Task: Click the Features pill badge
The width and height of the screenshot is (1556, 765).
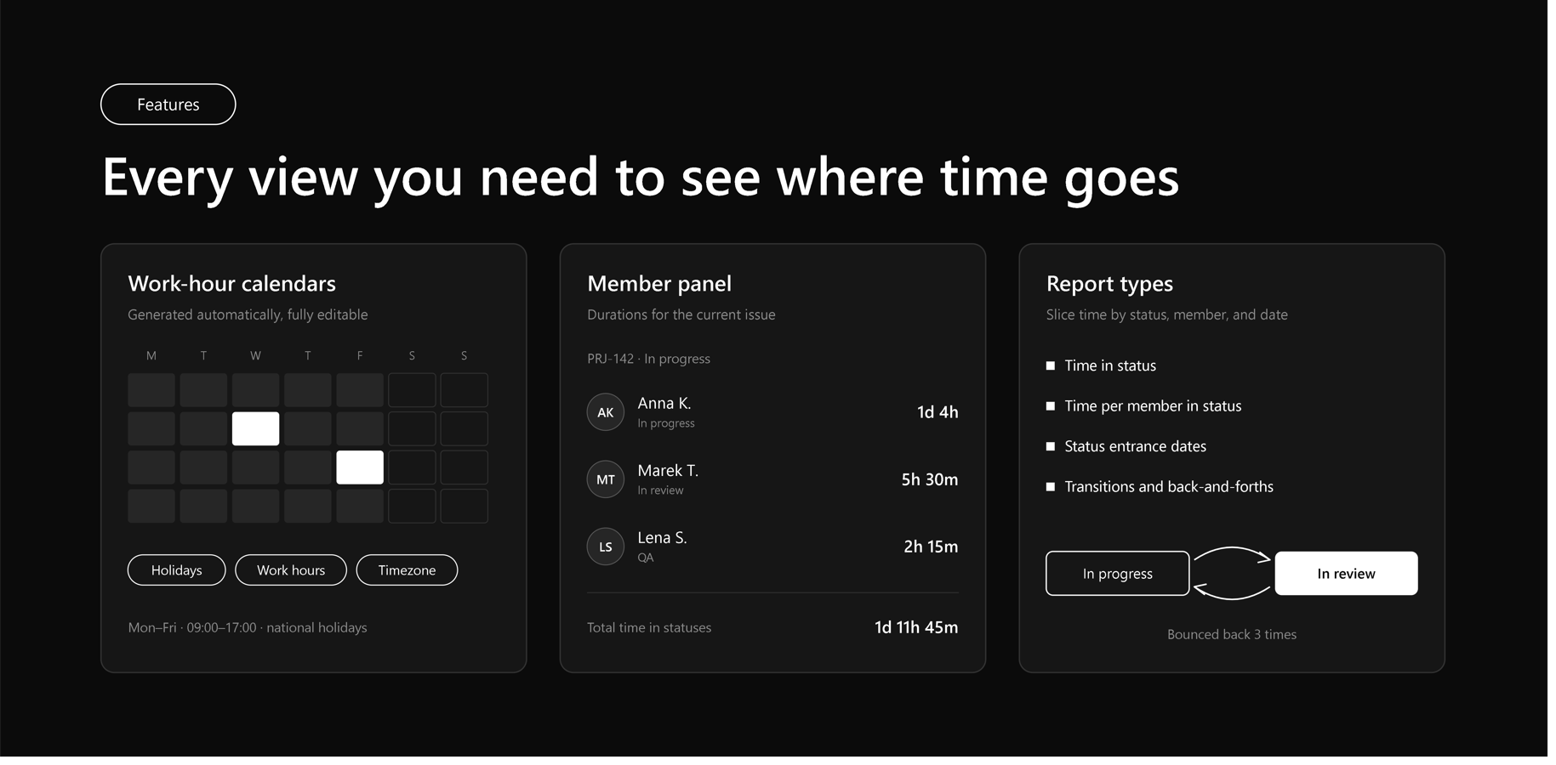Action: (168, 105)
